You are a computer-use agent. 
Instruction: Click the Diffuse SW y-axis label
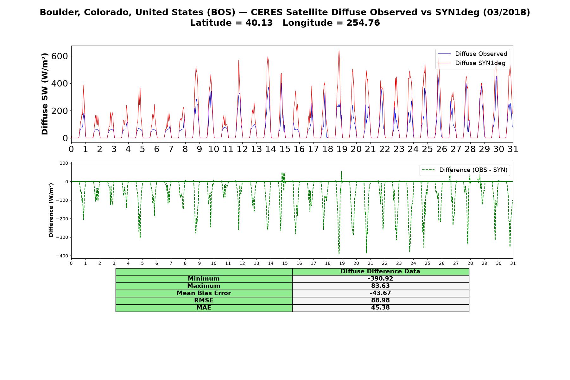pos(45,94)
